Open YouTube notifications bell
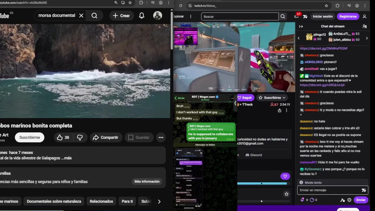The width and height of the screenshot is (375, 211). tap(142, 16)
